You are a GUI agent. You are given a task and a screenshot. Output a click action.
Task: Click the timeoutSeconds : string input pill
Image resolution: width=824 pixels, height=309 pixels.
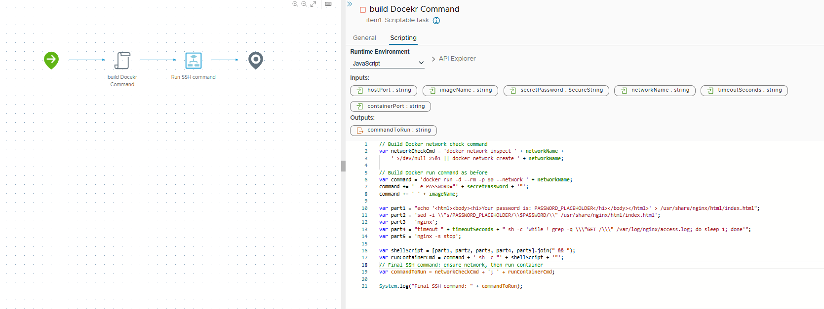(744, 90)
